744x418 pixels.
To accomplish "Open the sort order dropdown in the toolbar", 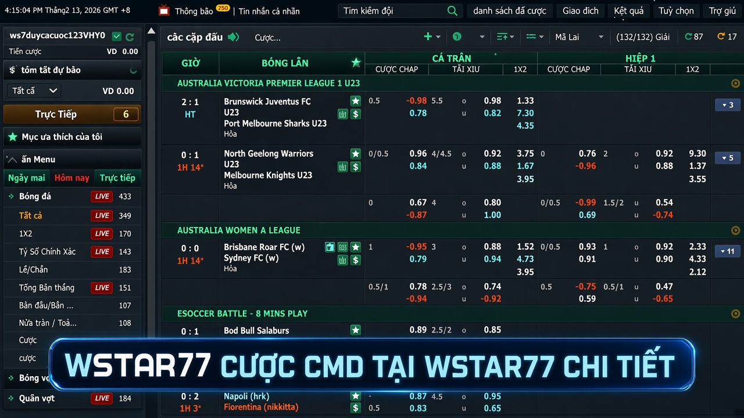I will pos(505,37).
